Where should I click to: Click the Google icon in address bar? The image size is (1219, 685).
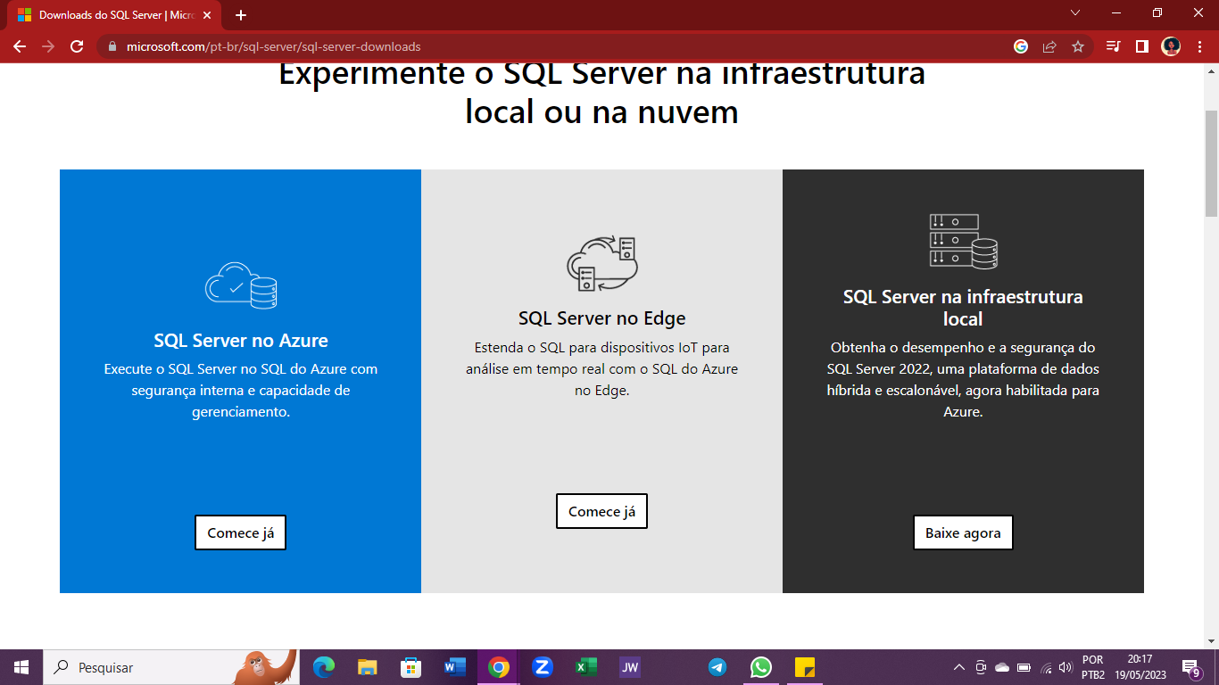coord(1021,46)
